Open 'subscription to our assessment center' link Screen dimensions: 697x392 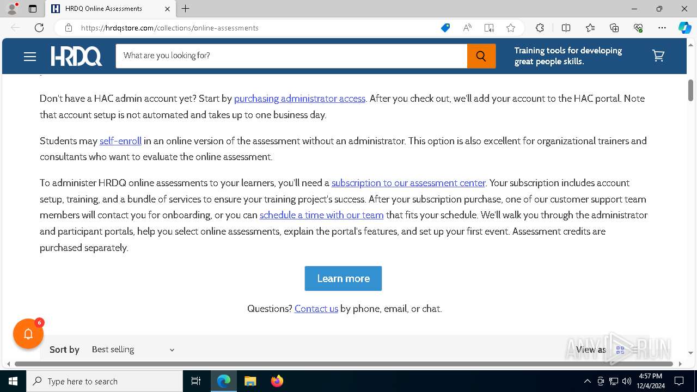(408, 183)
